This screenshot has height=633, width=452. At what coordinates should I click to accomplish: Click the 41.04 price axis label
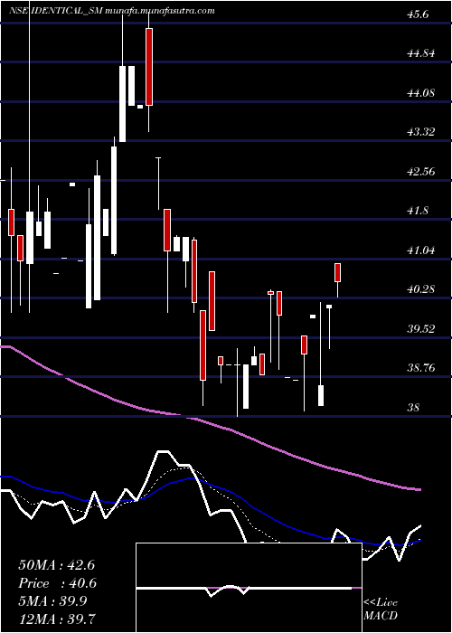[x=419, y=250]
